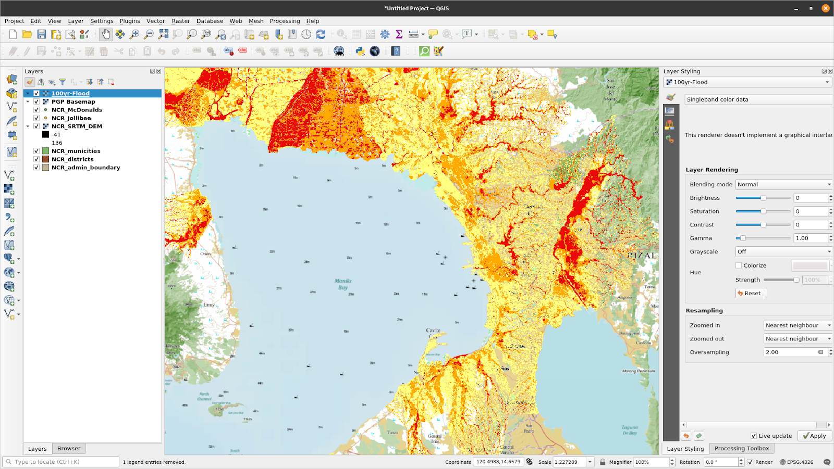Uncheck the NCR_Jollibee layer visibility
Viewport: 834px width, 469px height.
(x=36, y=118)
